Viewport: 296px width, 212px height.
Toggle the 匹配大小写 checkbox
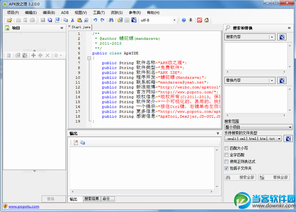[x=226, y=148]
